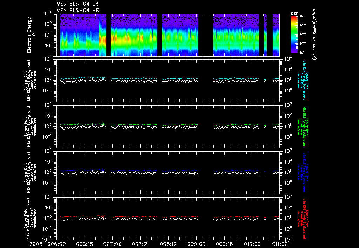Screen dimensions: 359x248
Task: Click the "MEx ELS-04 LR" plot title
Action: tap(77, 4)
